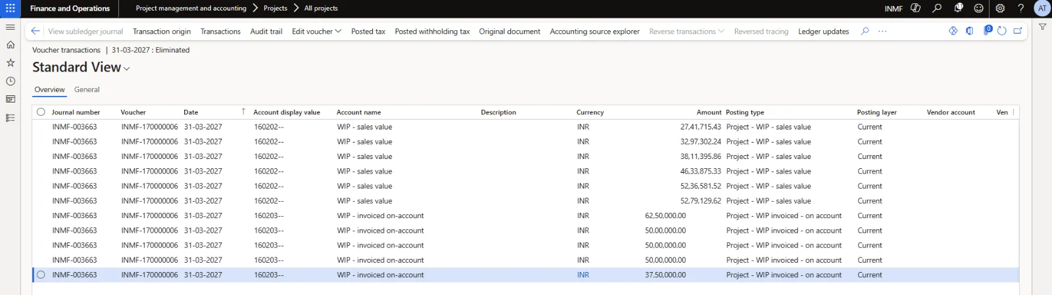Open feedback smiley icon

[x=979, y=9]
